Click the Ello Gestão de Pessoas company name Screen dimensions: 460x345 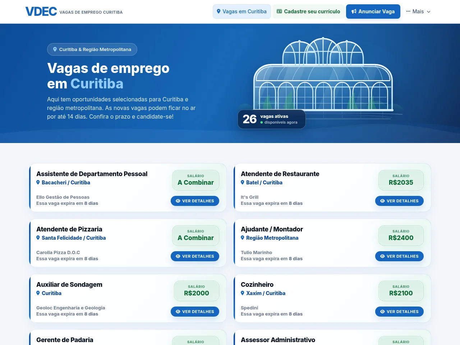pyautogui.click(x=63, y=197)
